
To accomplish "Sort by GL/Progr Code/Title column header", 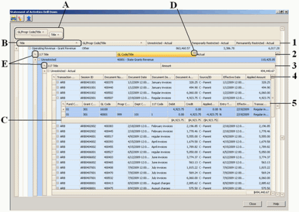I will pyautogui.click(x=113, y=43).
